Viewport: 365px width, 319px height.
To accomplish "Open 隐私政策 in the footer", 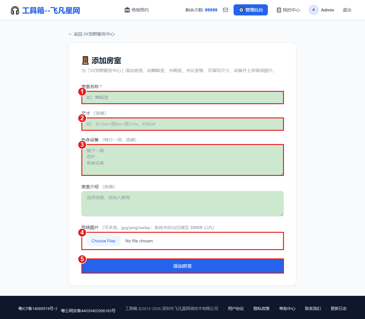I will [261, 308].
